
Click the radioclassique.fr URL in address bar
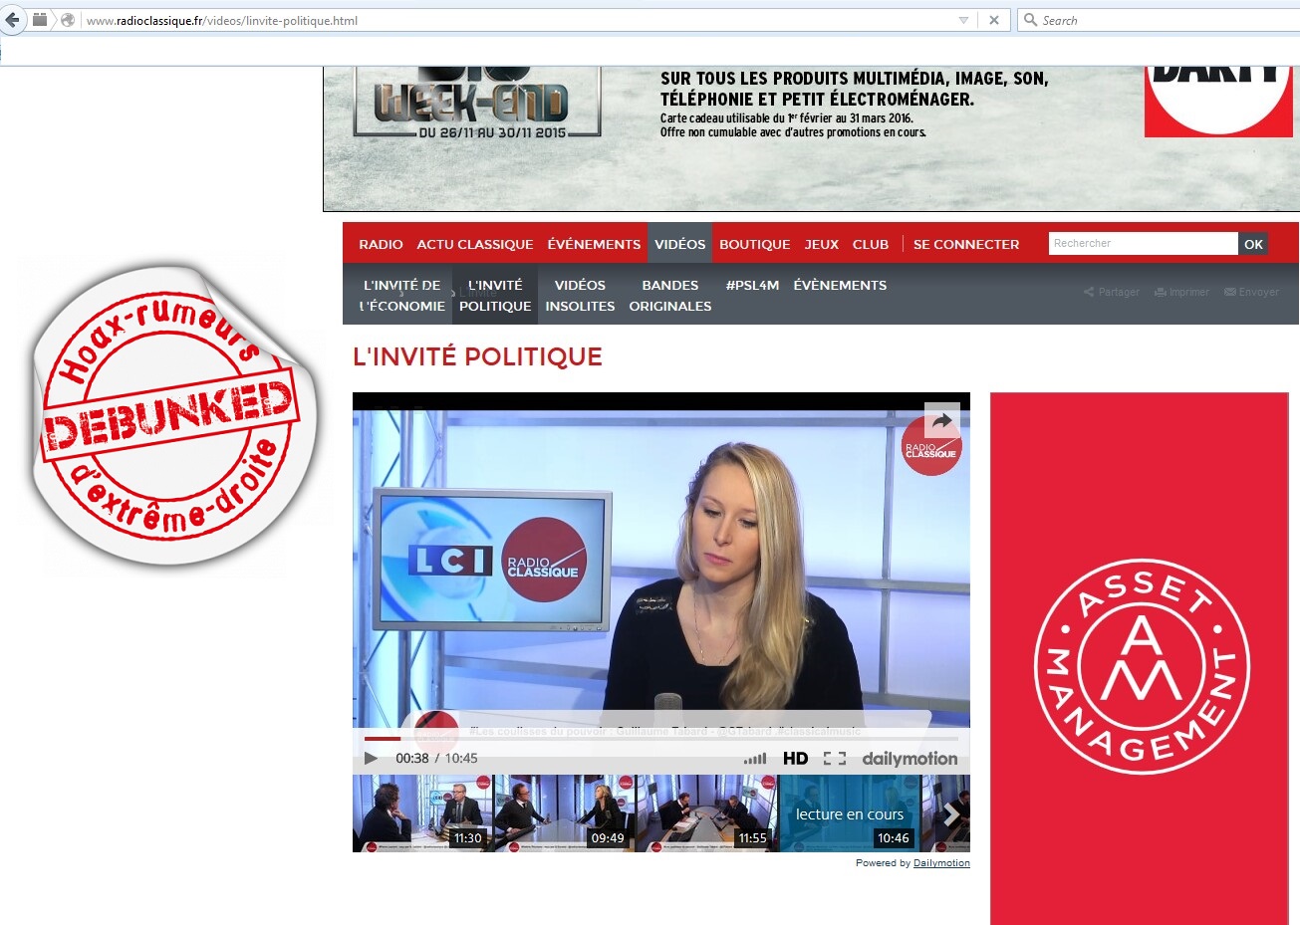(222, 21)
